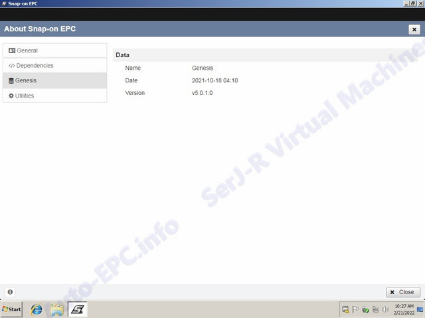This screenshot has width=425, height=318.
Task: Open the Windows Start menu
Action: (x=11, y=309)
